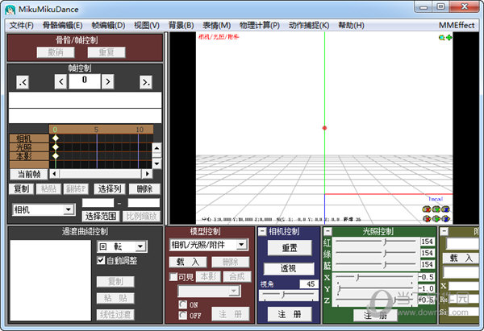Collapse the 相机控制 panel with minus icon
This screenshot has width=484, height=331.
(262, 231)
